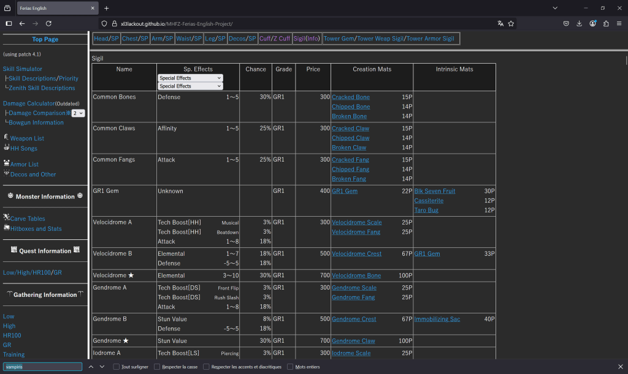Go to Skill Simulator in sidebar
The image size is (628, 374).
coord(23,69)
